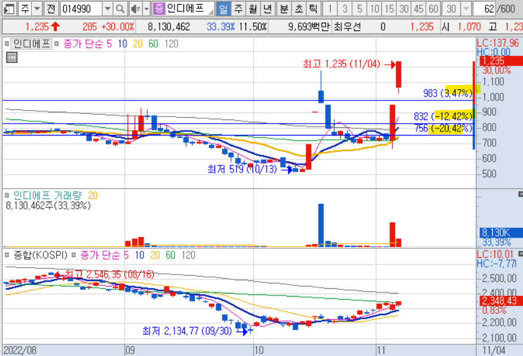Click the 983 (3.47%) level label
523x356 pixels.
click(447, 93)
